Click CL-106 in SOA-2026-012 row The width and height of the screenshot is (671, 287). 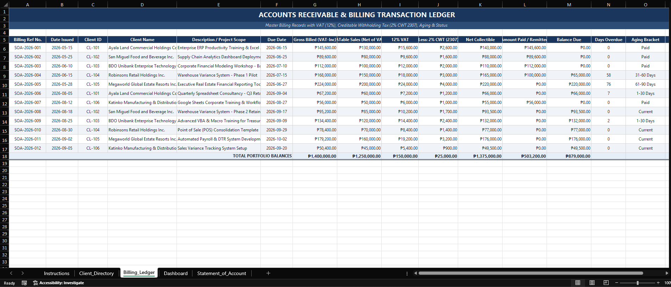[x=93, y=148]
